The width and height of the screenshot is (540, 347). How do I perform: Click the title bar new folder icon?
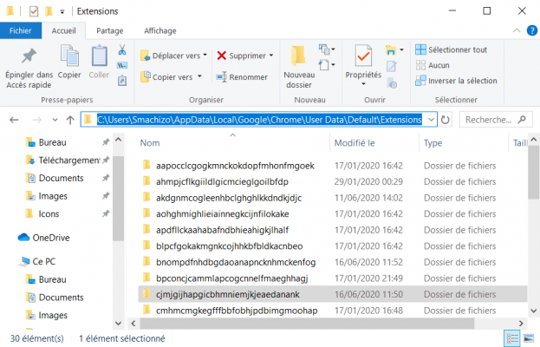tap(49, 11)
